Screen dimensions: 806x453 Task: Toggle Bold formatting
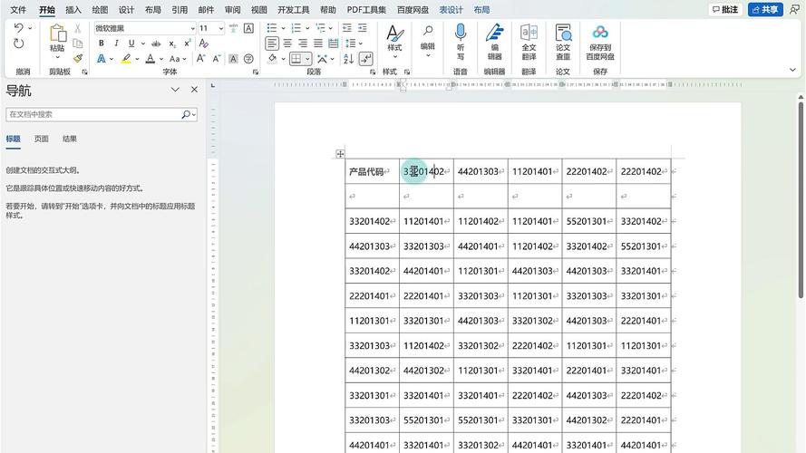102,43
